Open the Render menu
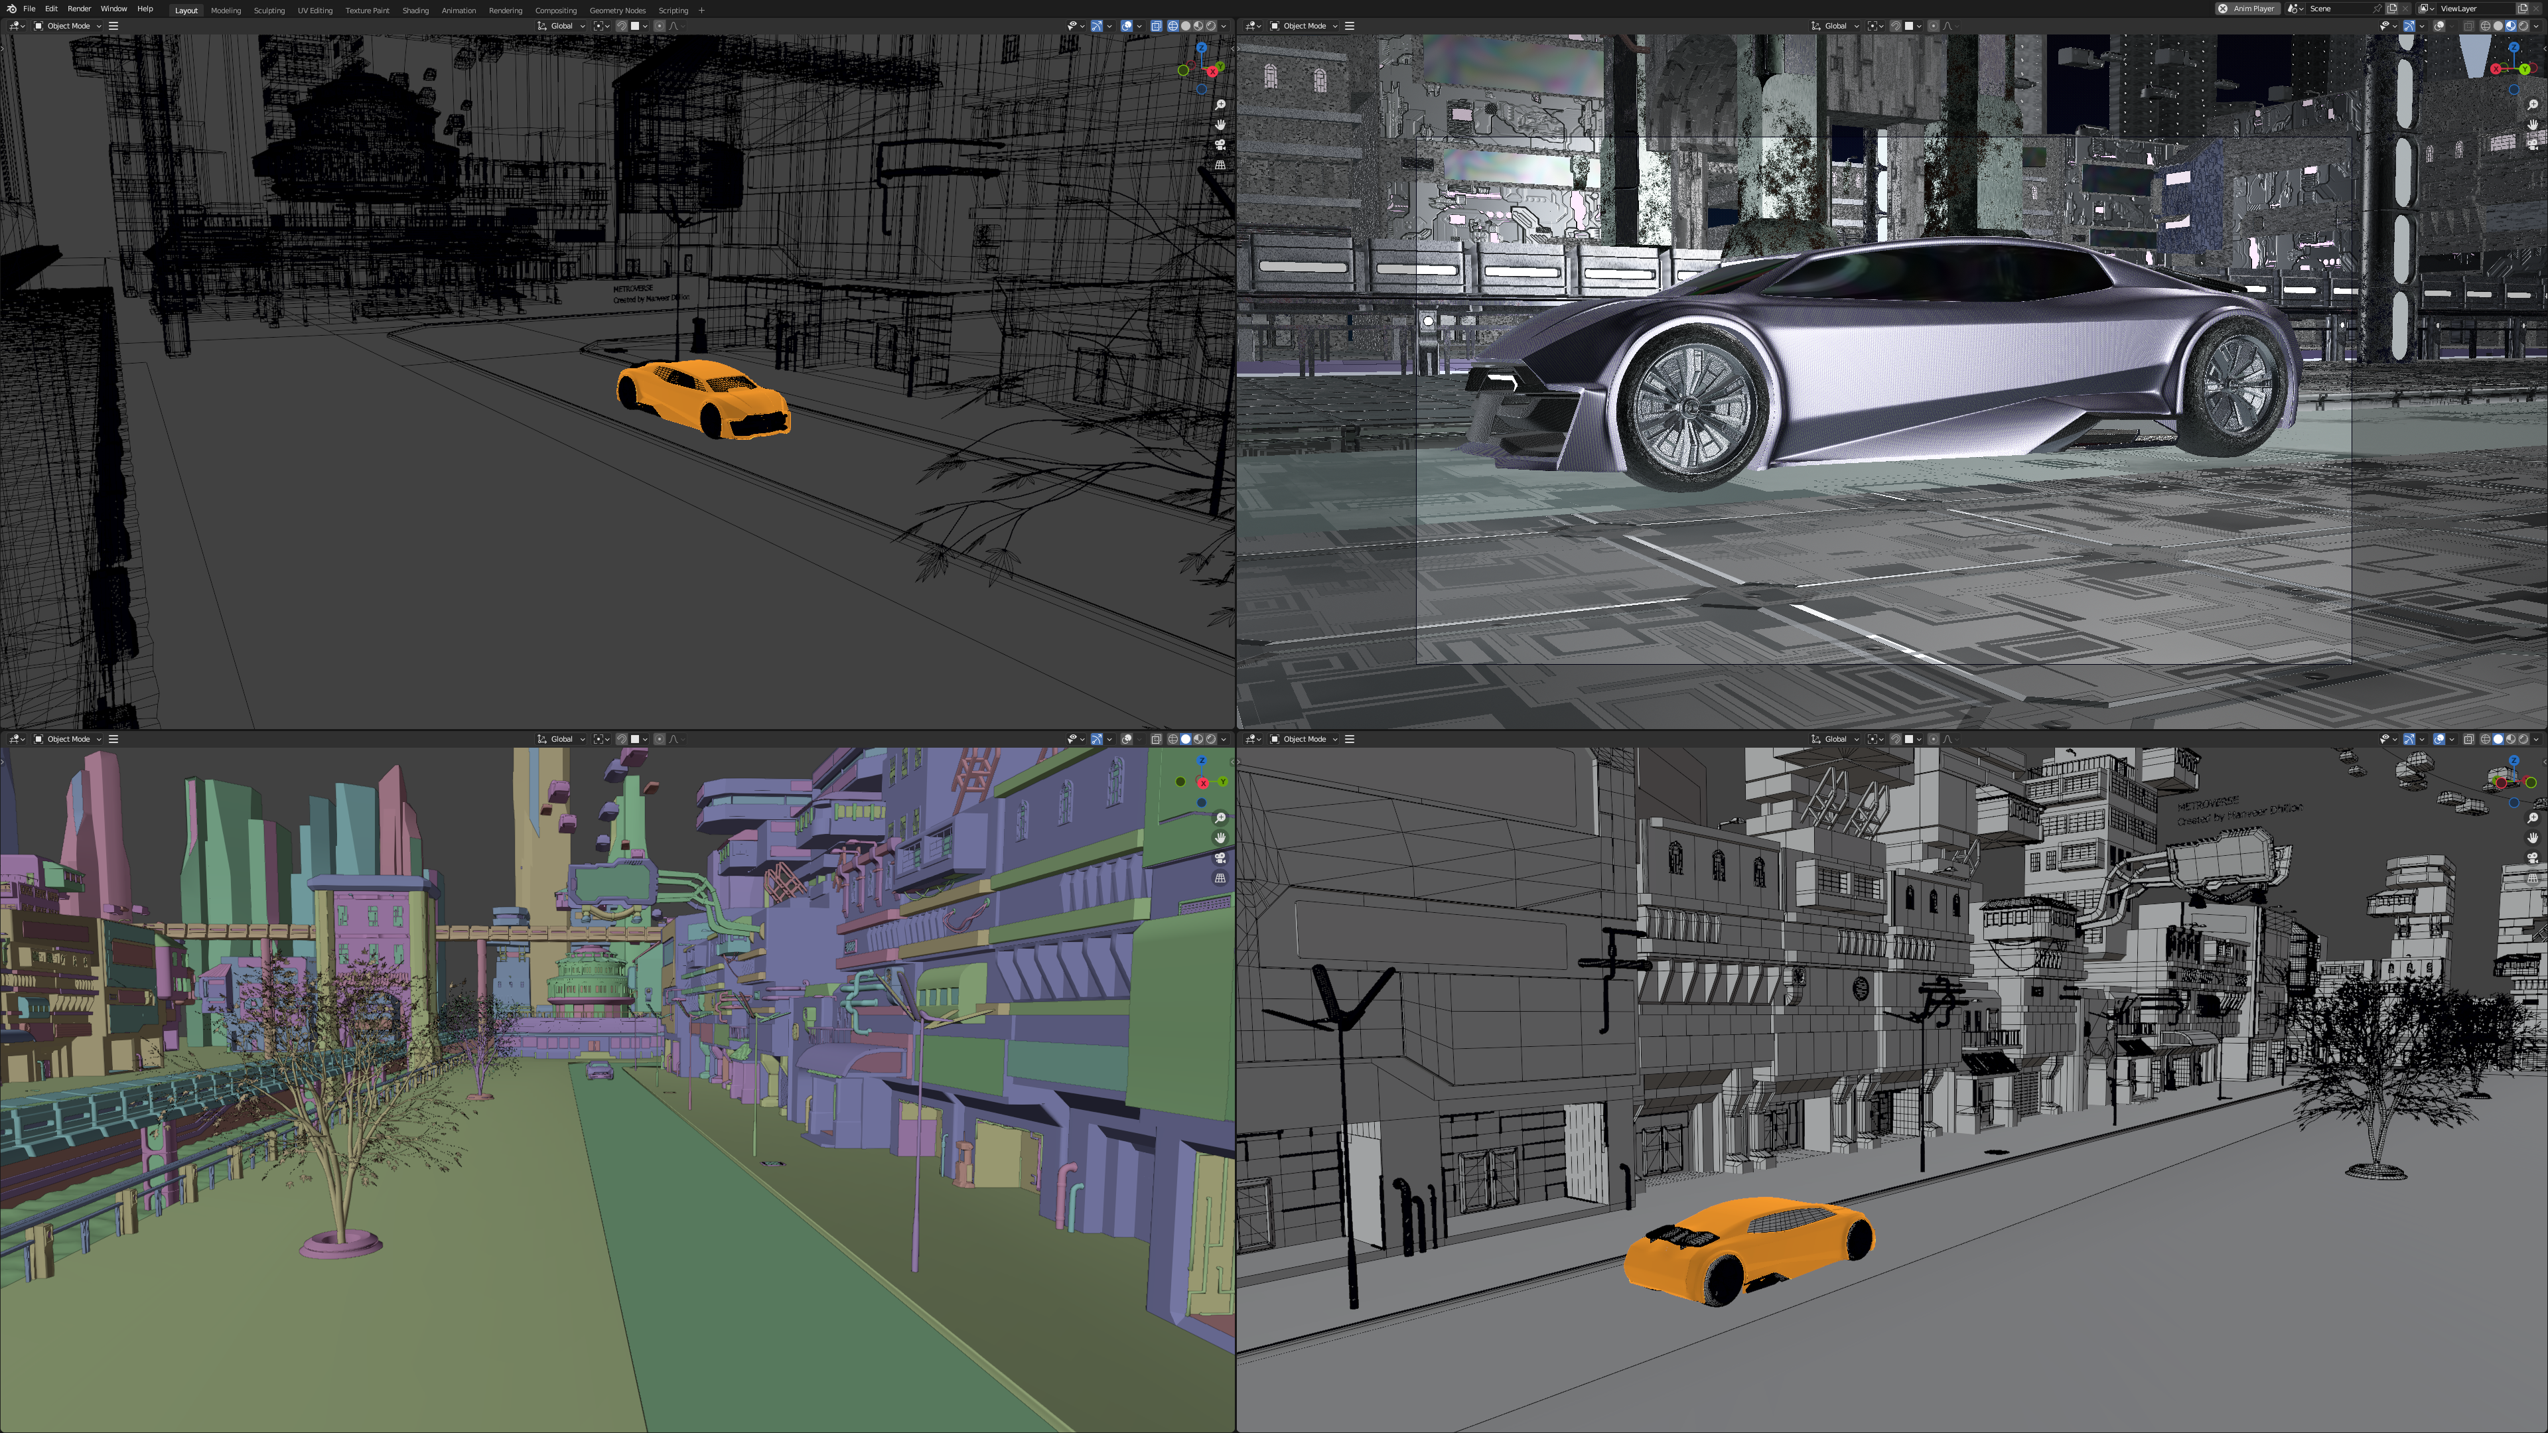Viewport: 2548px width, 1433px height. click(x=79, y=9)
